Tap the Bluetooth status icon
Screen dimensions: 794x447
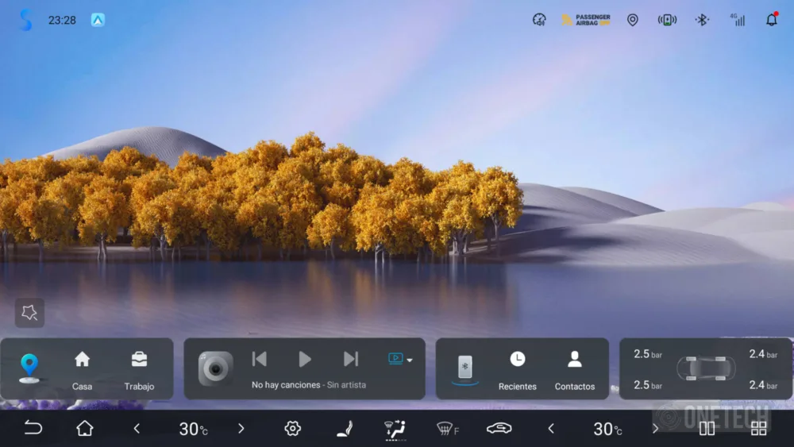[x=702, y=20]
